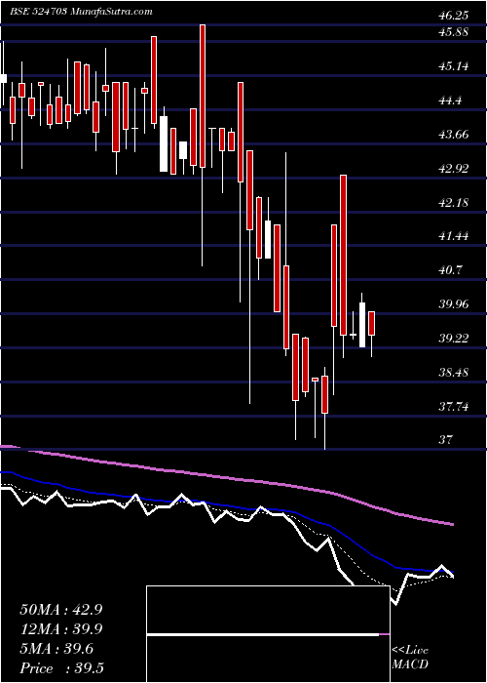This screenshot has width=487, height=683.
Task: Click the 45.88 price axis label
Action: pos(453,32)
